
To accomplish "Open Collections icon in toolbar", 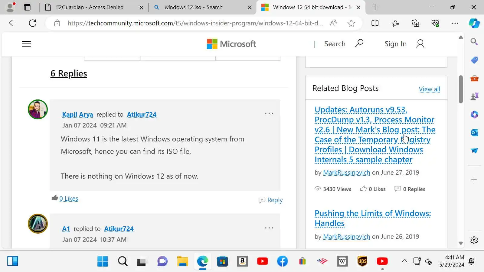I will (415, 23).
